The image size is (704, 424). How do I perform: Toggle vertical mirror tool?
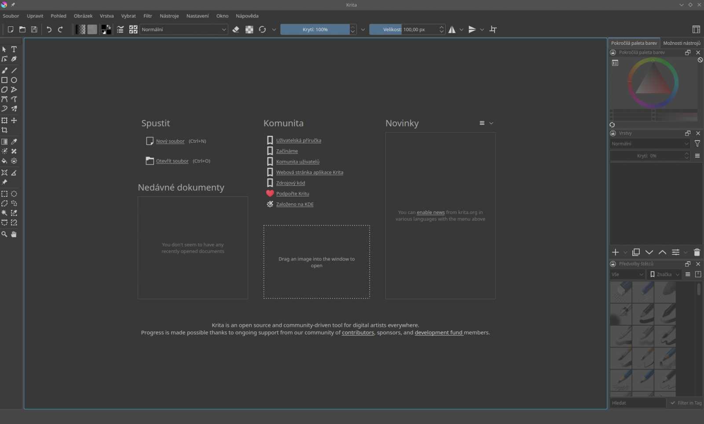472,29
